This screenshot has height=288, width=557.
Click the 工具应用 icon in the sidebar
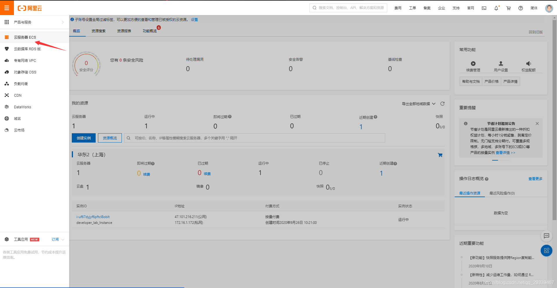pyautogui.click(x=7, y=239)
